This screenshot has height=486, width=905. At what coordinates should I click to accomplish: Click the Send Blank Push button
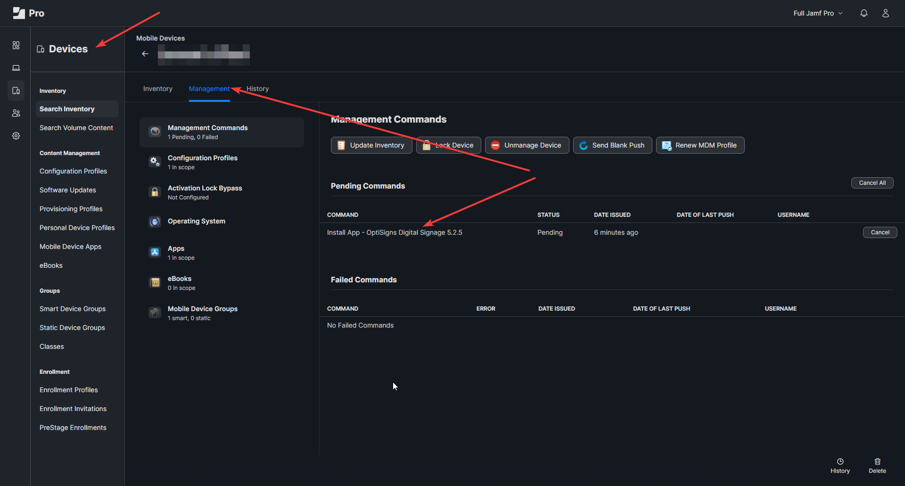click(612, 145)
